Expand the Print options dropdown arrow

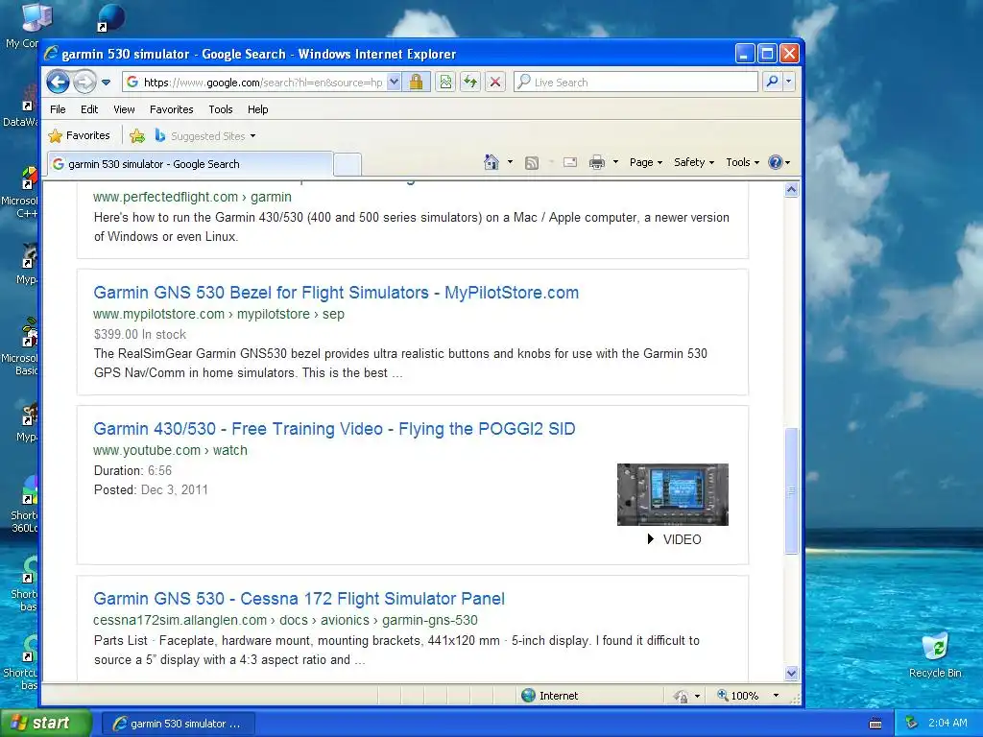[x=615, y=162]
